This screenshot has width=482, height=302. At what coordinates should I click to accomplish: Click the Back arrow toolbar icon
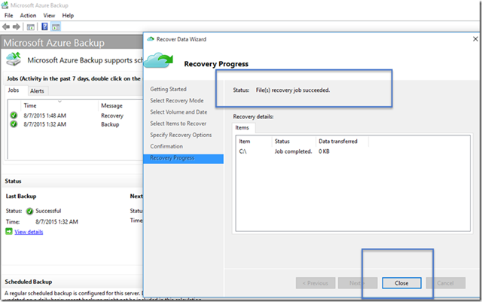point(8,26)
